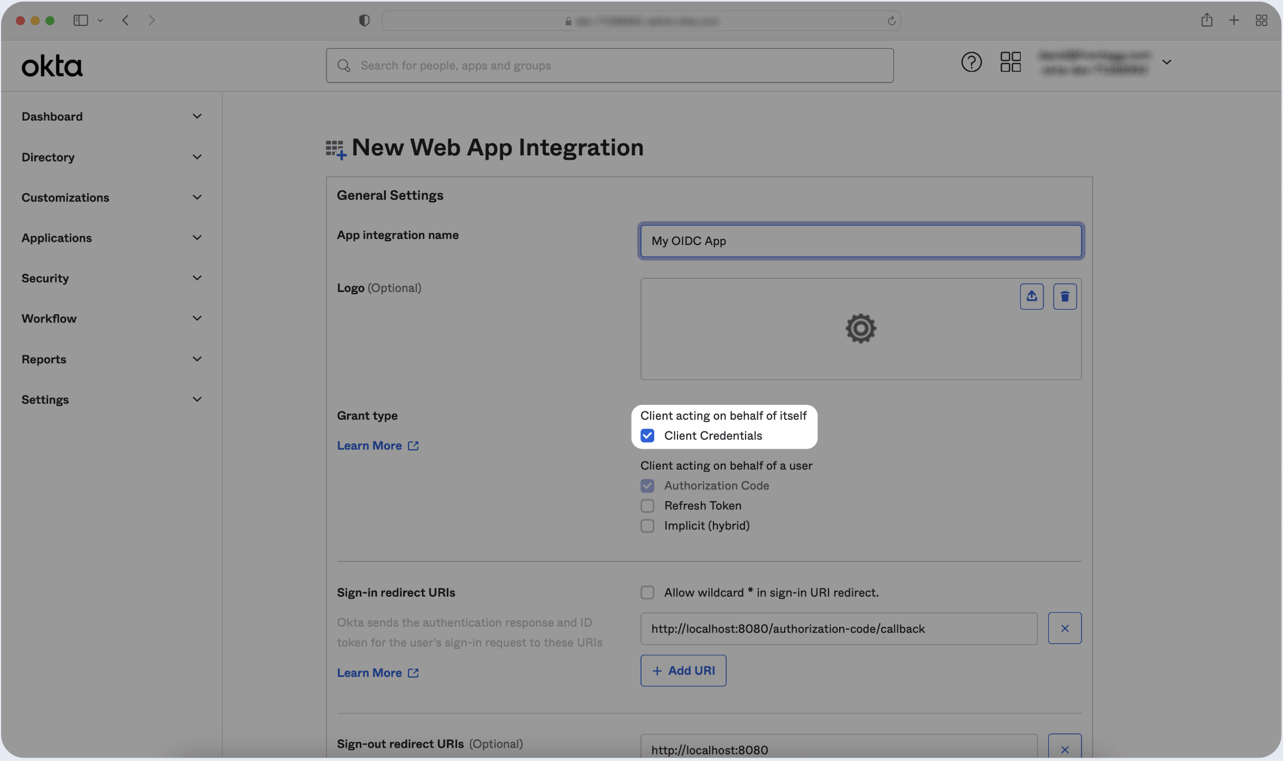1283x761 pixels.
Task: Click the logo delete trash icon
Action: pos(1064,296)
